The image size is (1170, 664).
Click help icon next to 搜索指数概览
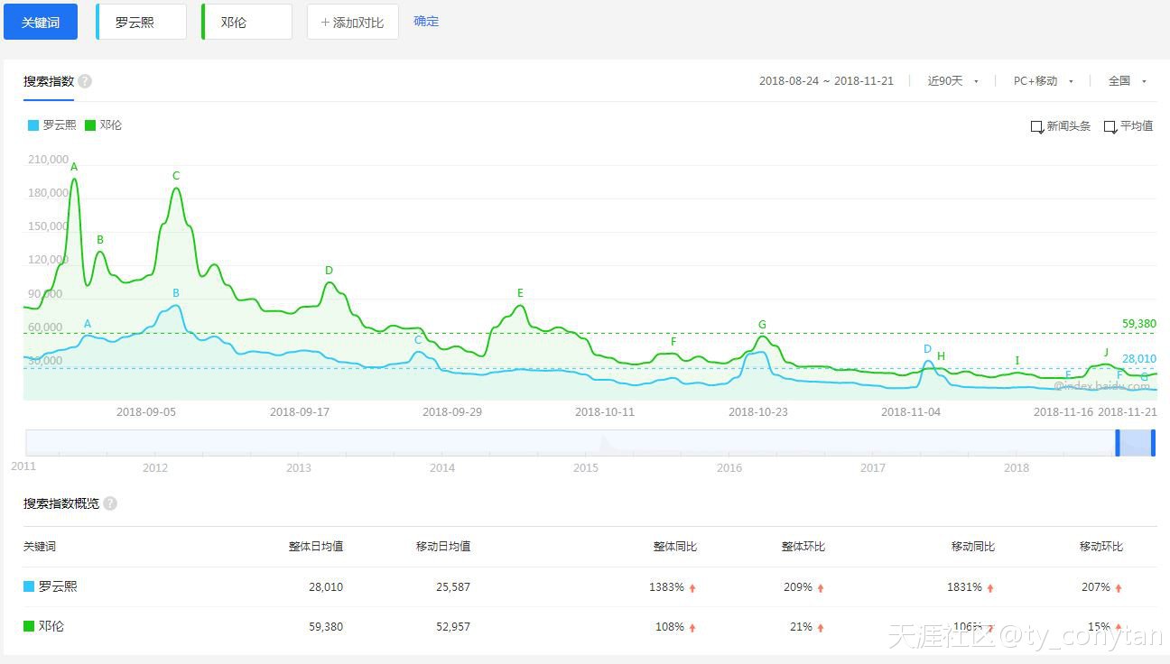[110, 503]
